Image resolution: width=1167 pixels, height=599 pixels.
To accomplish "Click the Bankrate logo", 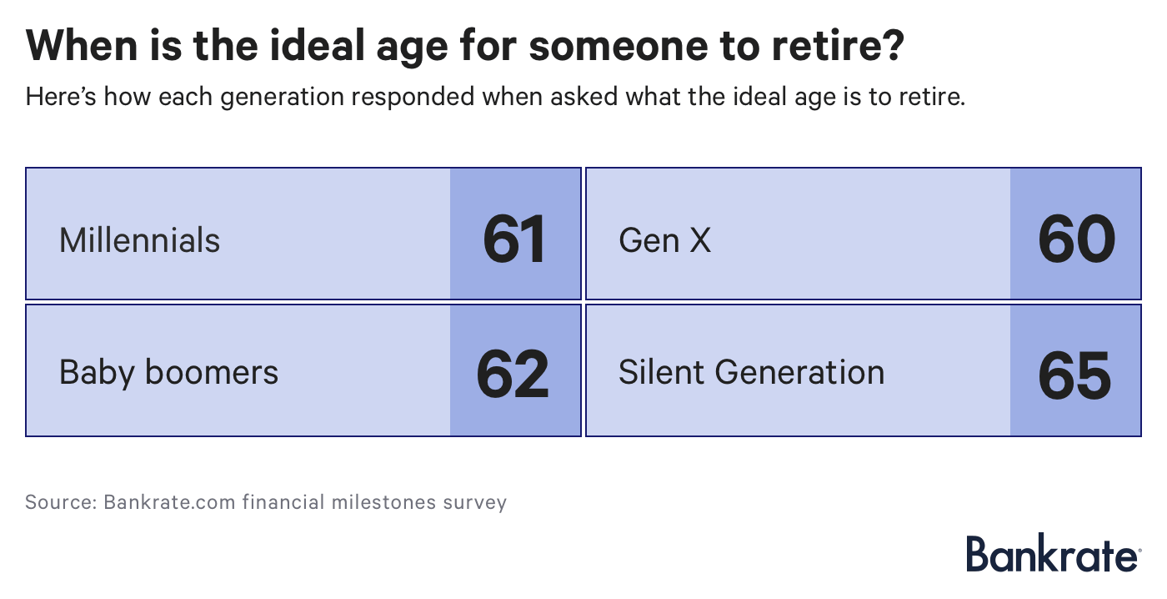I will 1051,555.
